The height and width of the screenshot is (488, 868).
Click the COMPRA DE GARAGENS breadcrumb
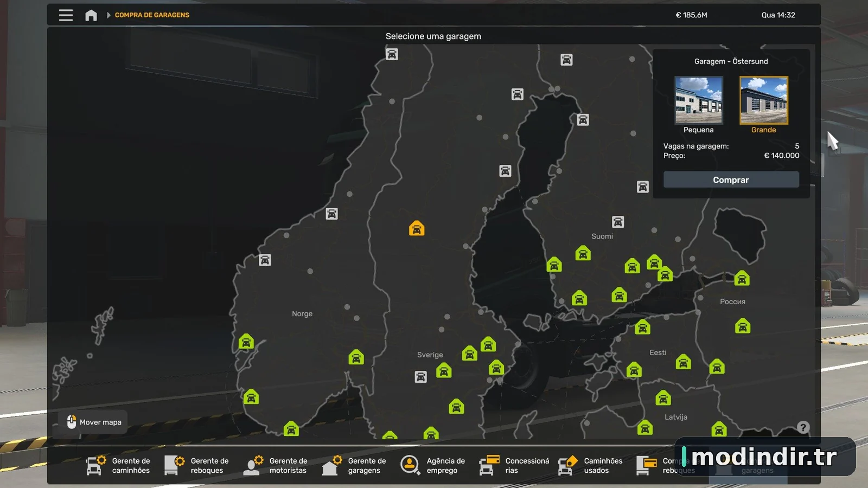pyautogui.click(x=152, y=15)
